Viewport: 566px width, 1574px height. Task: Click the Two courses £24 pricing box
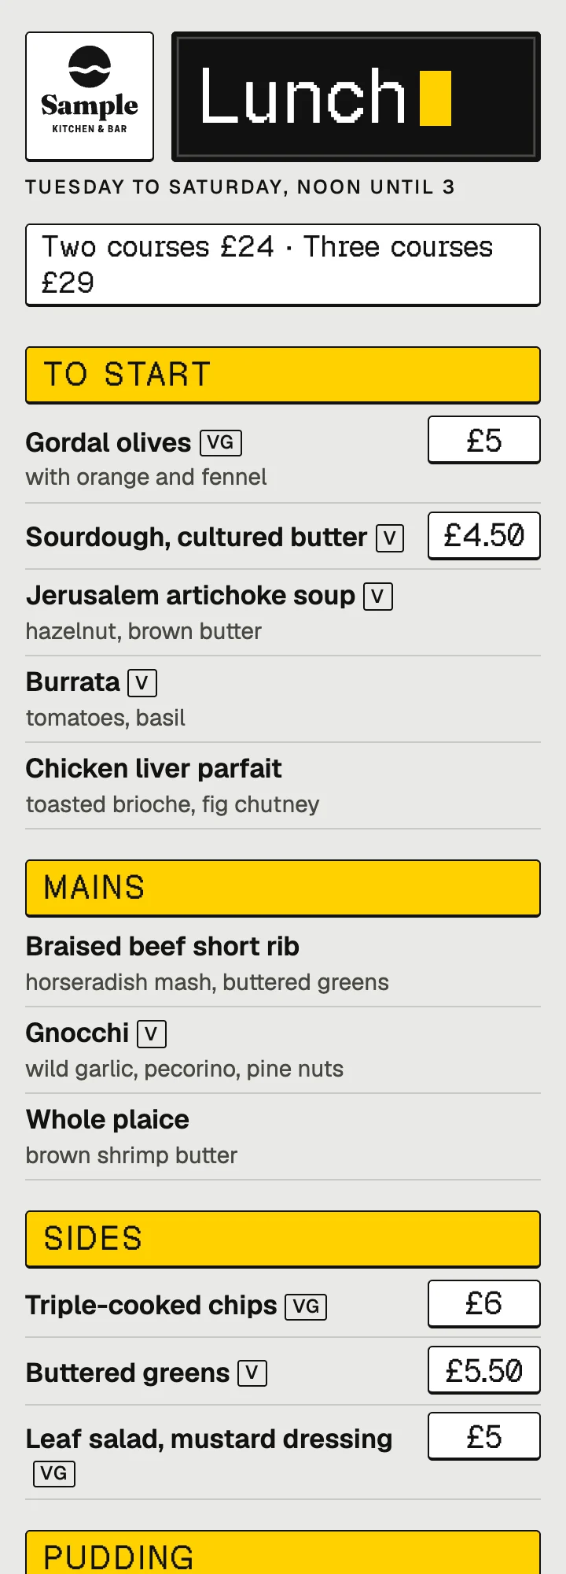pyautogui.click(x=283, y=265)
